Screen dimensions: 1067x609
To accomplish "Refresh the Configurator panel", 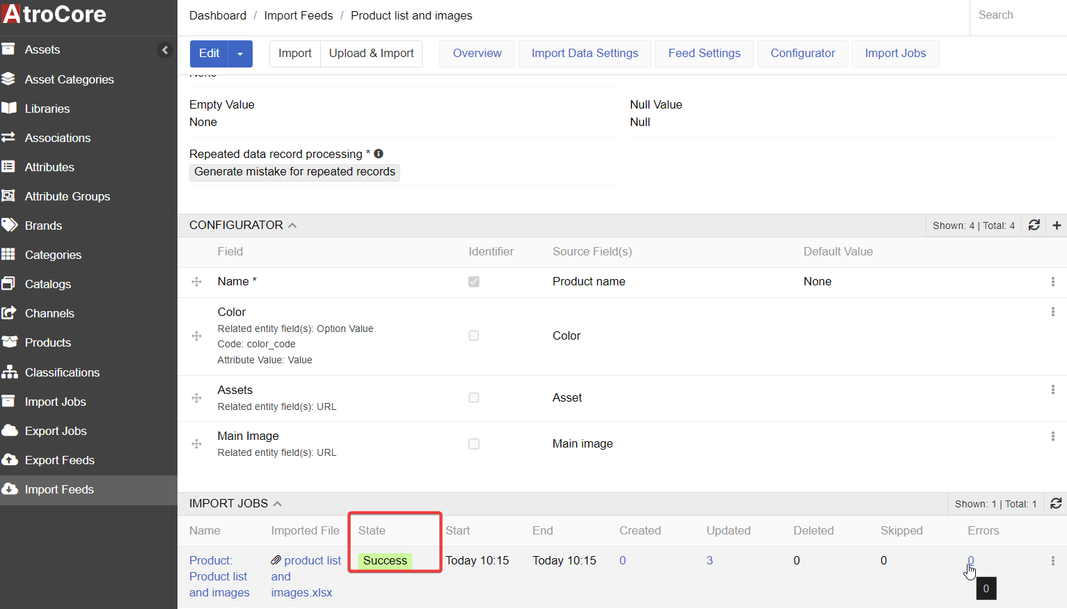I will 1034,225.
